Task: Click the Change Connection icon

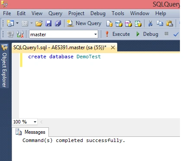Action: 20,34
